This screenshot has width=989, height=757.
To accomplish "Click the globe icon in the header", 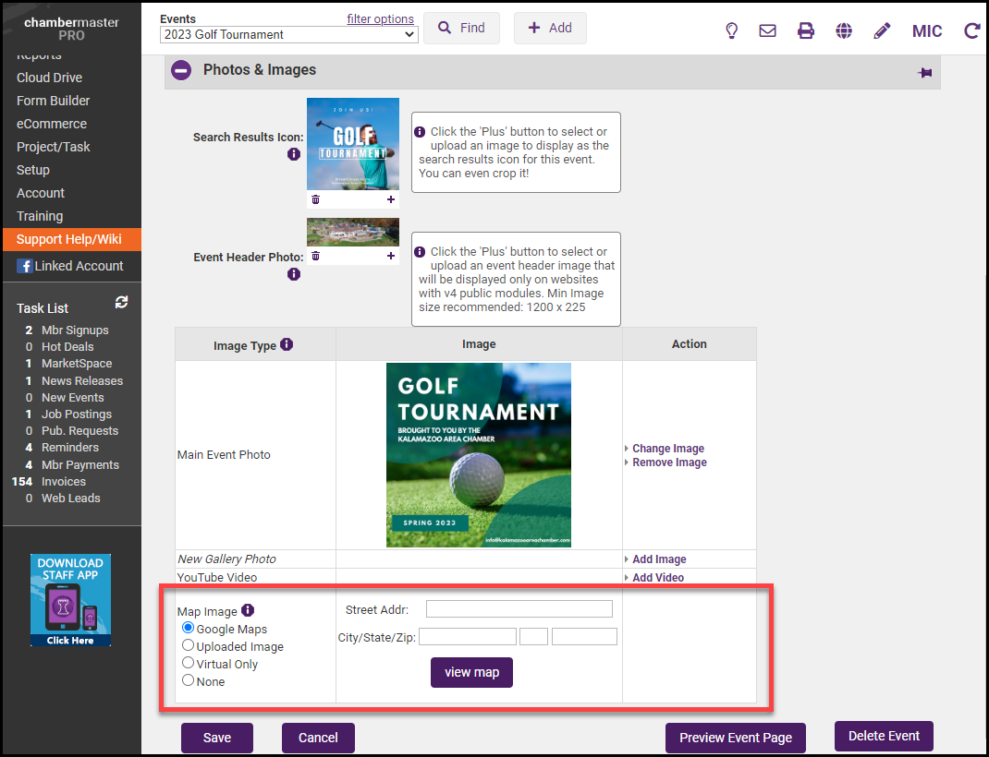I will coord(844,30).
